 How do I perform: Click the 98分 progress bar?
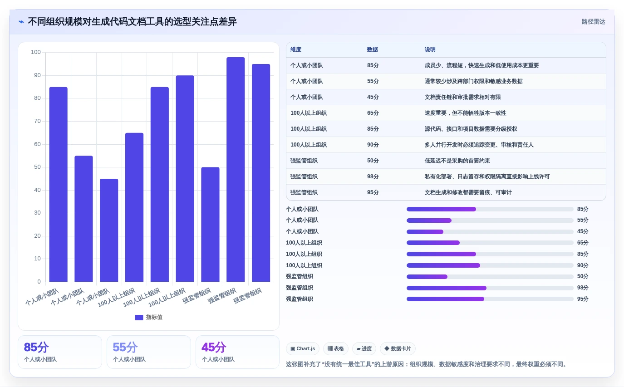click(x=490, y=288)
